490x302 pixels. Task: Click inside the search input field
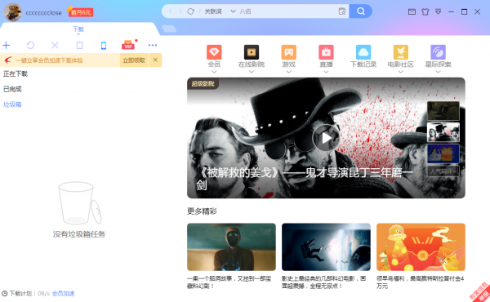[287, 11]
